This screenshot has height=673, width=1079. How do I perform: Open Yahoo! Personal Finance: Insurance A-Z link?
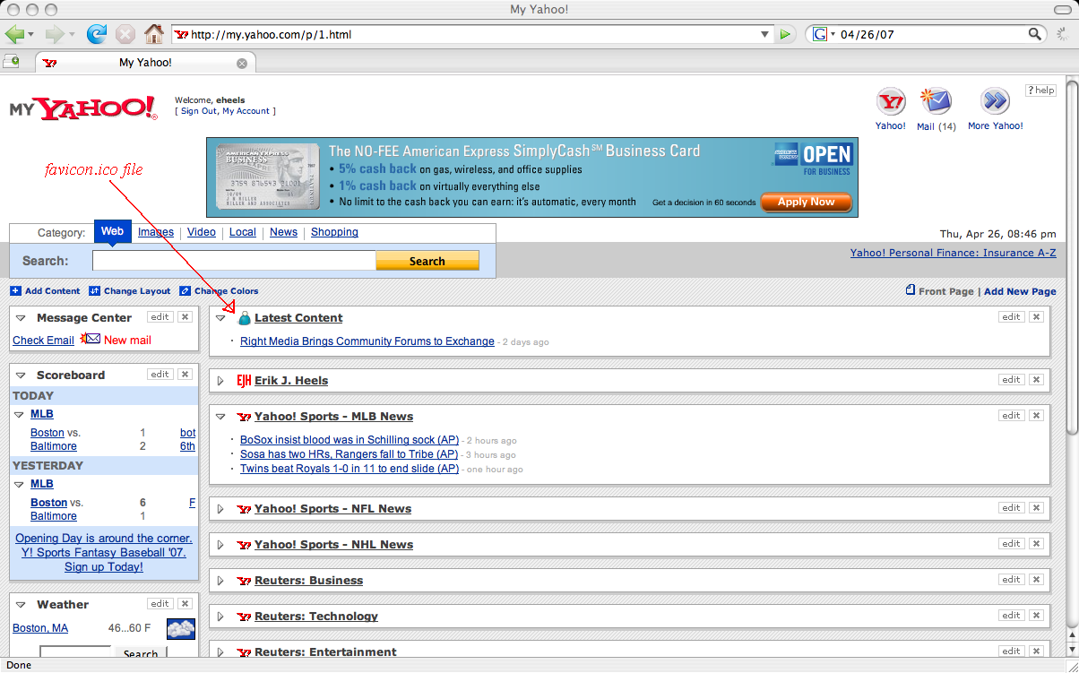pos(954,253)
